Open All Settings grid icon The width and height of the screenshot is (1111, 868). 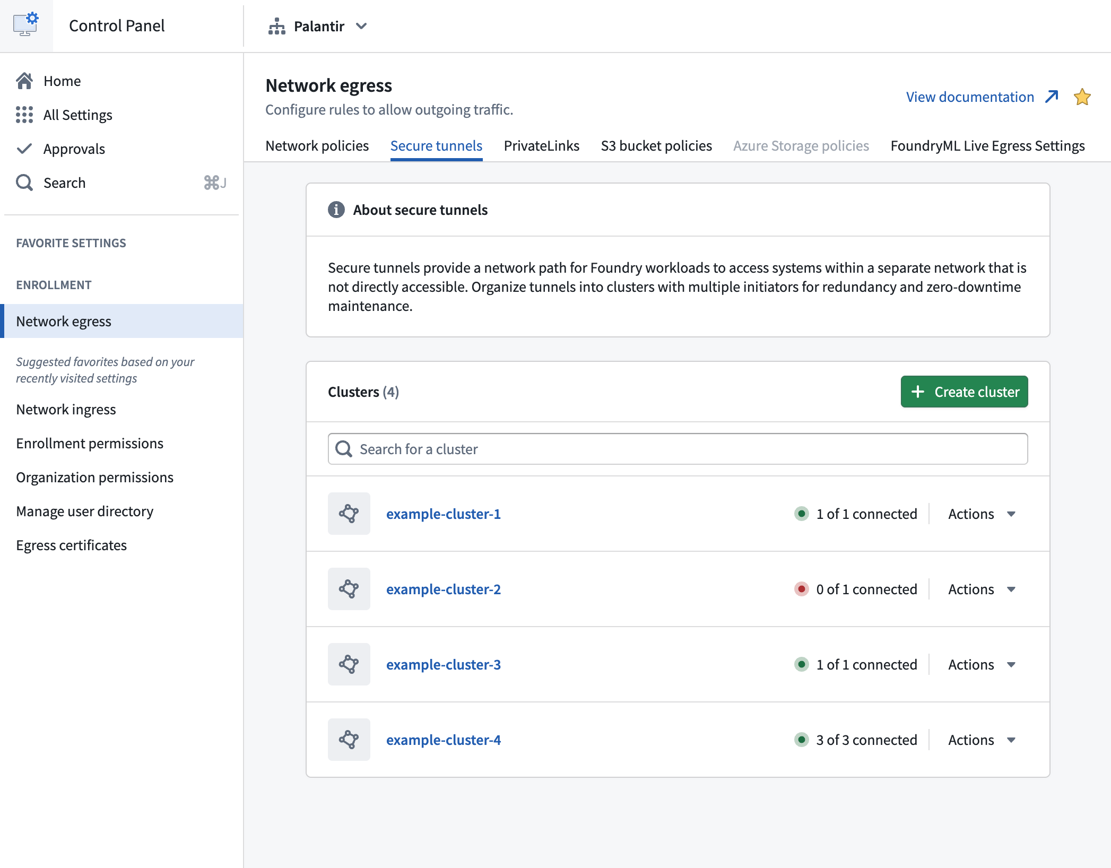pos(24,115)
